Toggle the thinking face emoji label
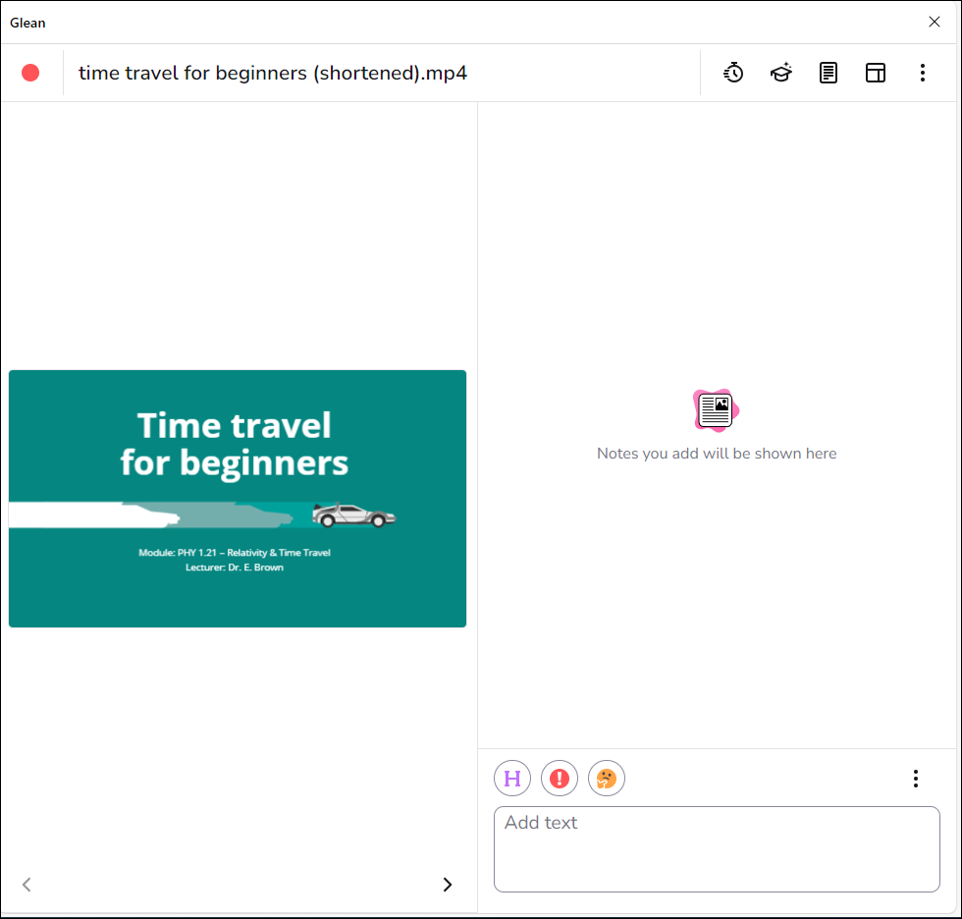This screenshot has height=919, width=962. click(607, 779)
